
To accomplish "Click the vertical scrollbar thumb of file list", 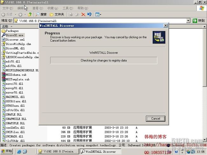I will pos(204,57).
